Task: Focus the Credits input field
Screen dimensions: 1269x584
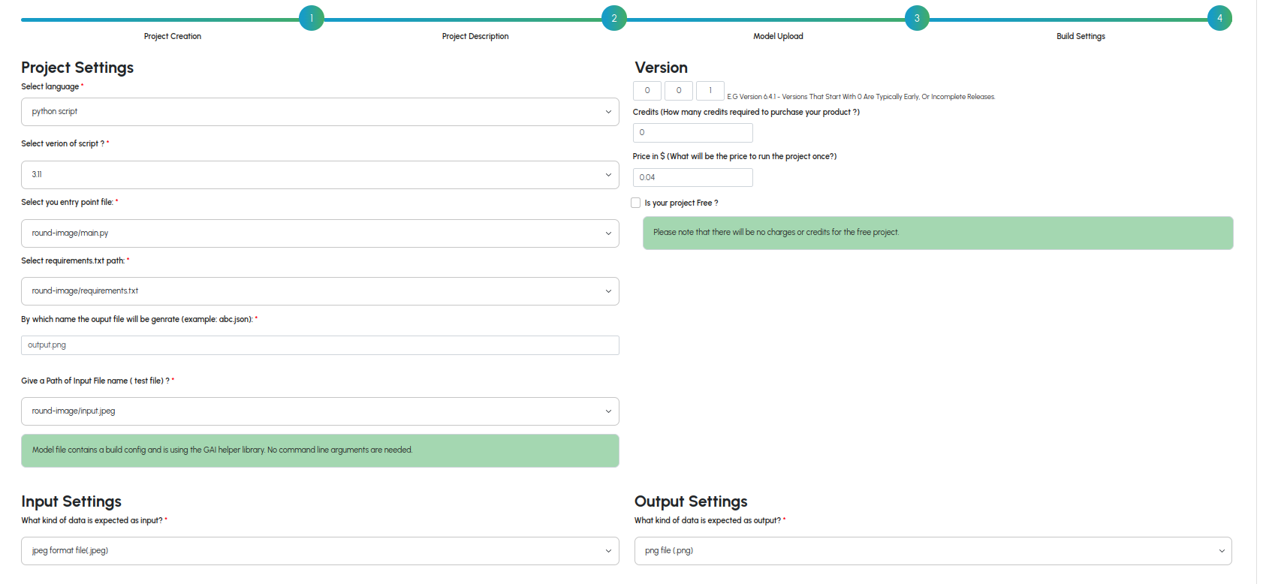Action: click(x=692, y=133)
